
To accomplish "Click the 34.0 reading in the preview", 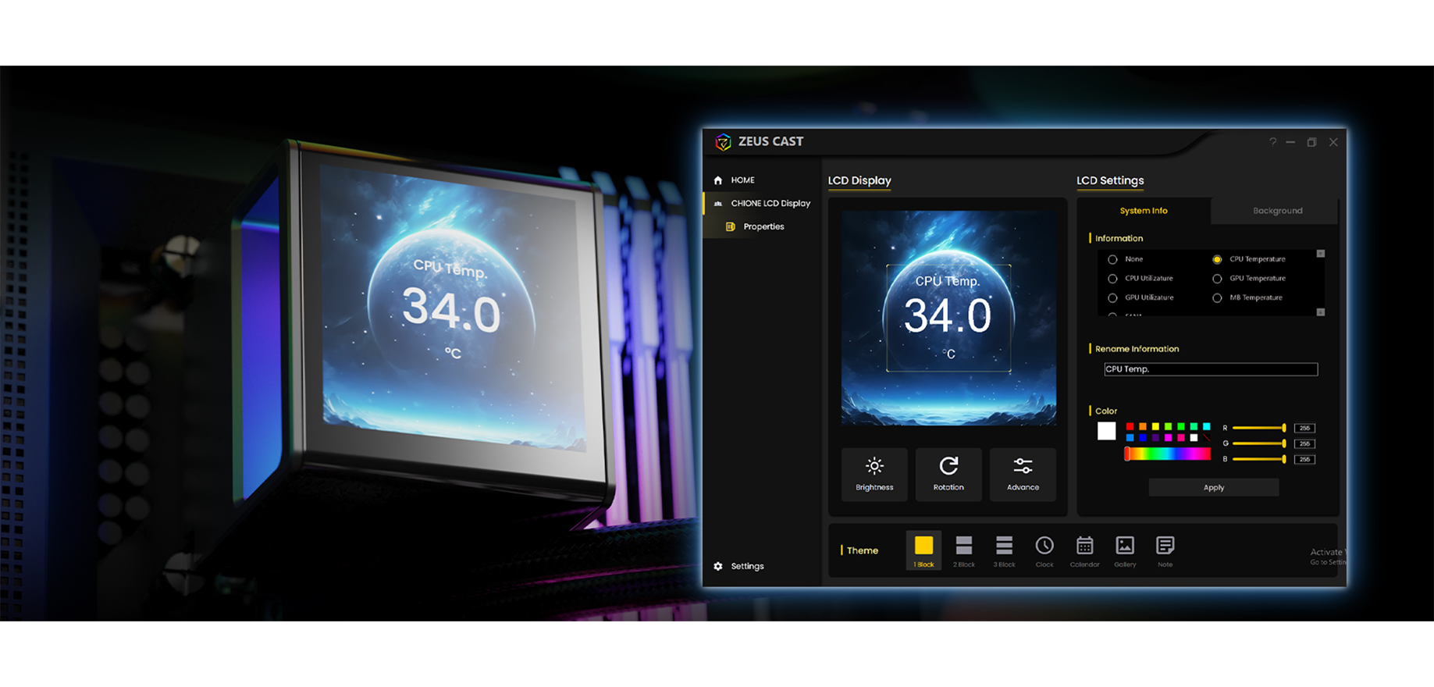I will 948,316.
